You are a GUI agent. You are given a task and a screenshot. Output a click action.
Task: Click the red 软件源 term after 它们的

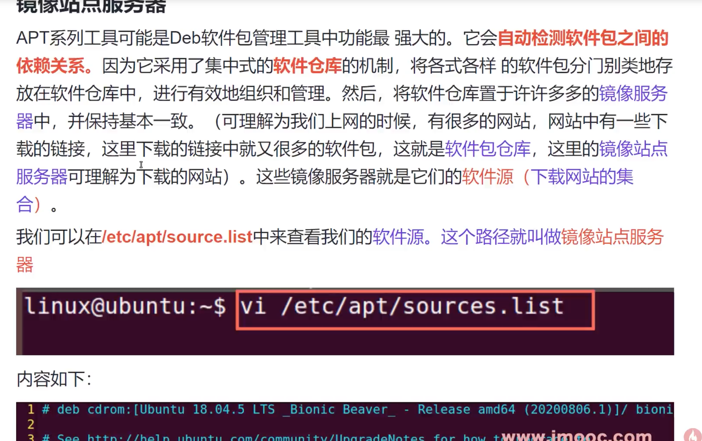point(487,176)
